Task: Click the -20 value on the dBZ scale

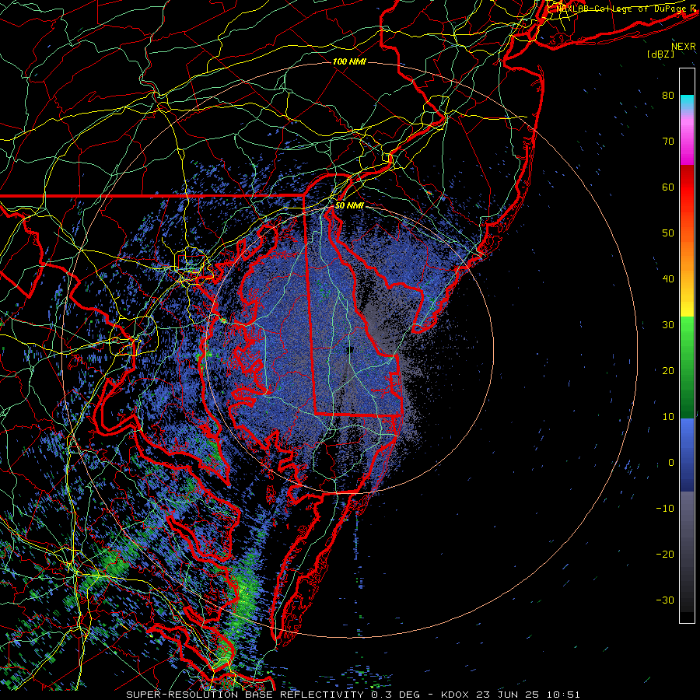Action: tap(665, 555)
